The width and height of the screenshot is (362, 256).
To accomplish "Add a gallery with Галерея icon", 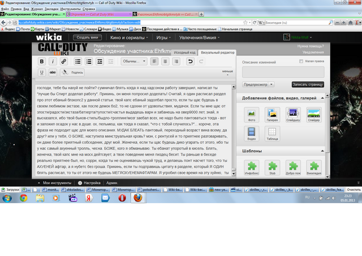I will (x=272, y=114).
